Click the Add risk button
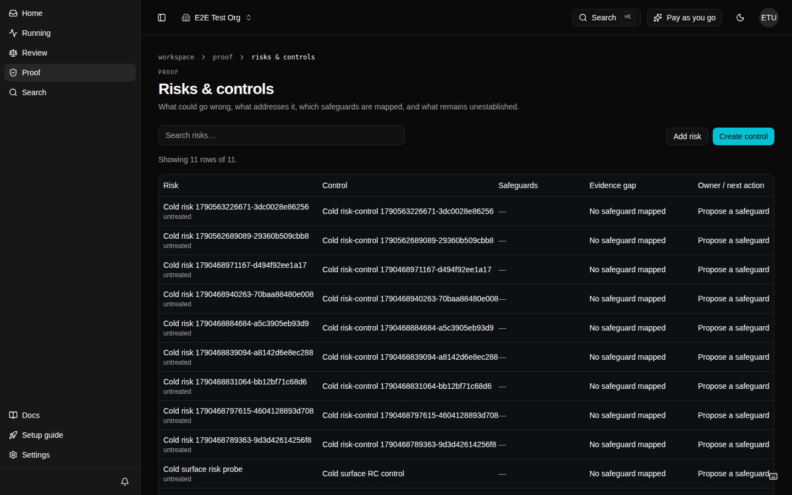Image resolution: width=792 pixels, height=495 pixels. click(687, 136)
